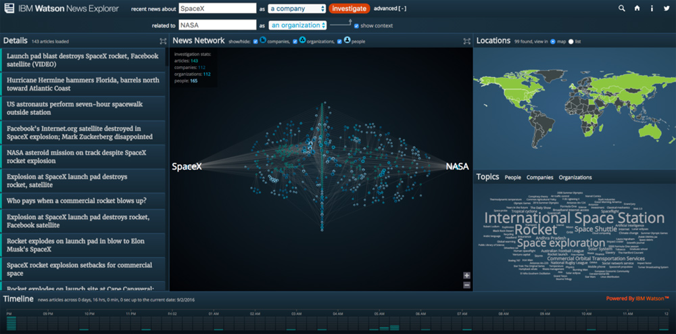Click 'Space Shuttle' in the topic cloud
The width and height of the screenshot is (676, 334).
(596, 229)
